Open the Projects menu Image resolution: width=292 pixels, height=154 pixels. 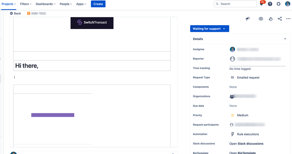click(x=9, y=4)
